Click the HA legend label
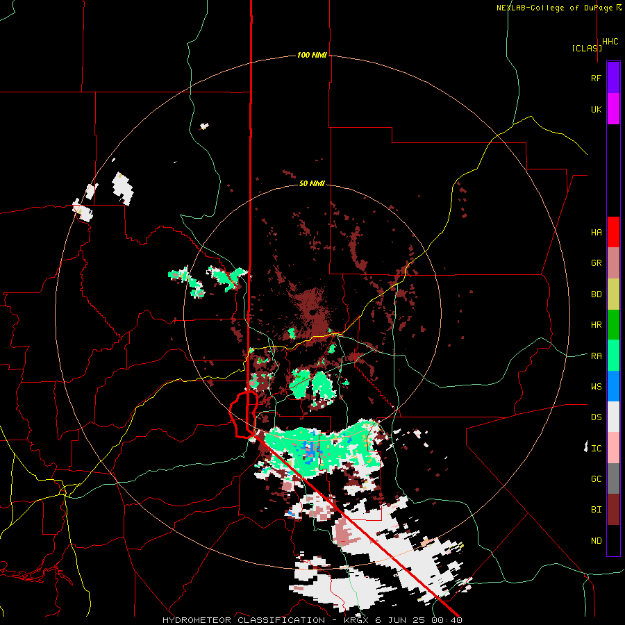This screenshot has height=625, width=625. click(x=596, y=233)
